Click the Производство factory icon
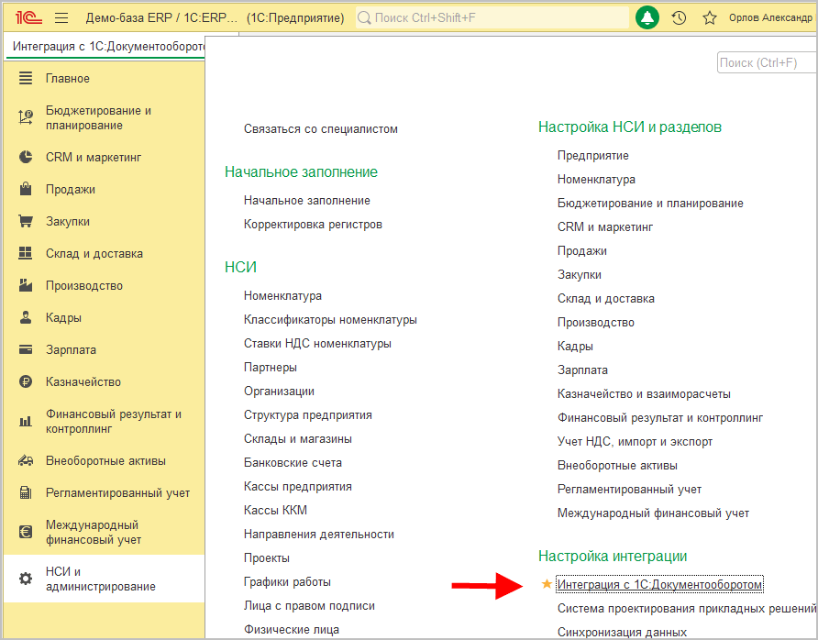Viewport: 818px width, 640px height. coord(26,285)
